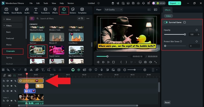
Task: Click the gift icon in title bar
Action: pos(113,3)
